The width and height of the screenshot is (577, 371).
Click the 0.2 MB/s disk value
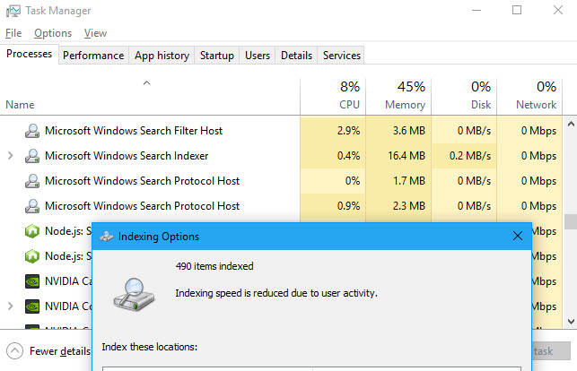coord(470,156)
